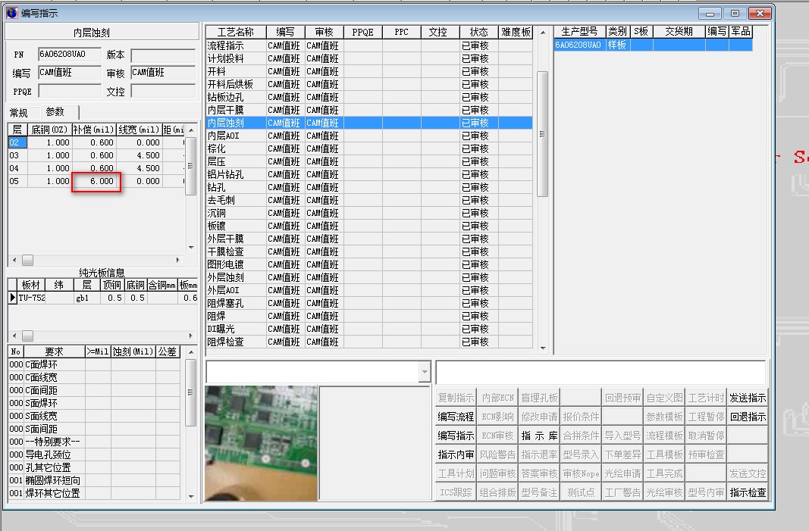Select the 去毛刺 process row
Screen dimensions: 809x531
pyautogui.click(x=369, y=200)
